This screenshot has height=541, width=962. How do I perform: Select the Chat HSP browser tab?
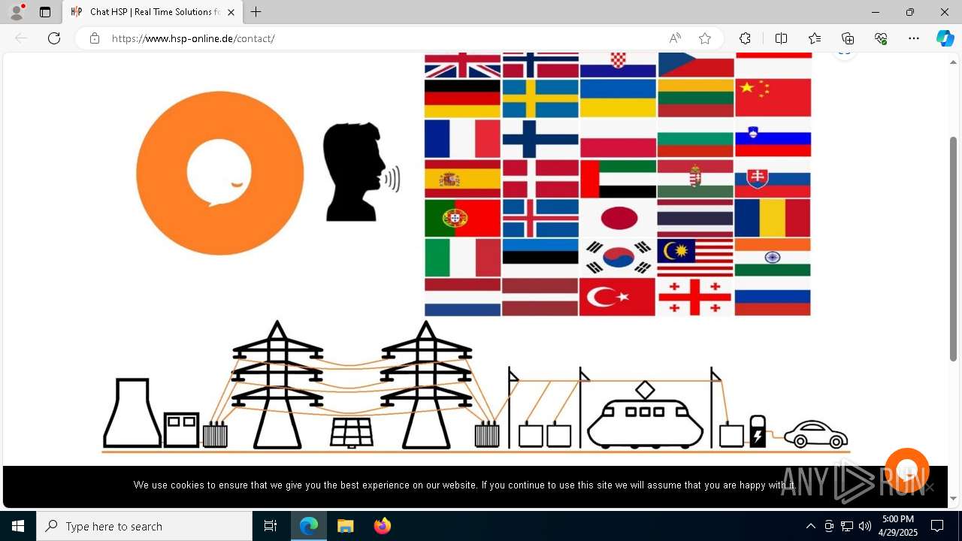[x=153, y=12]
